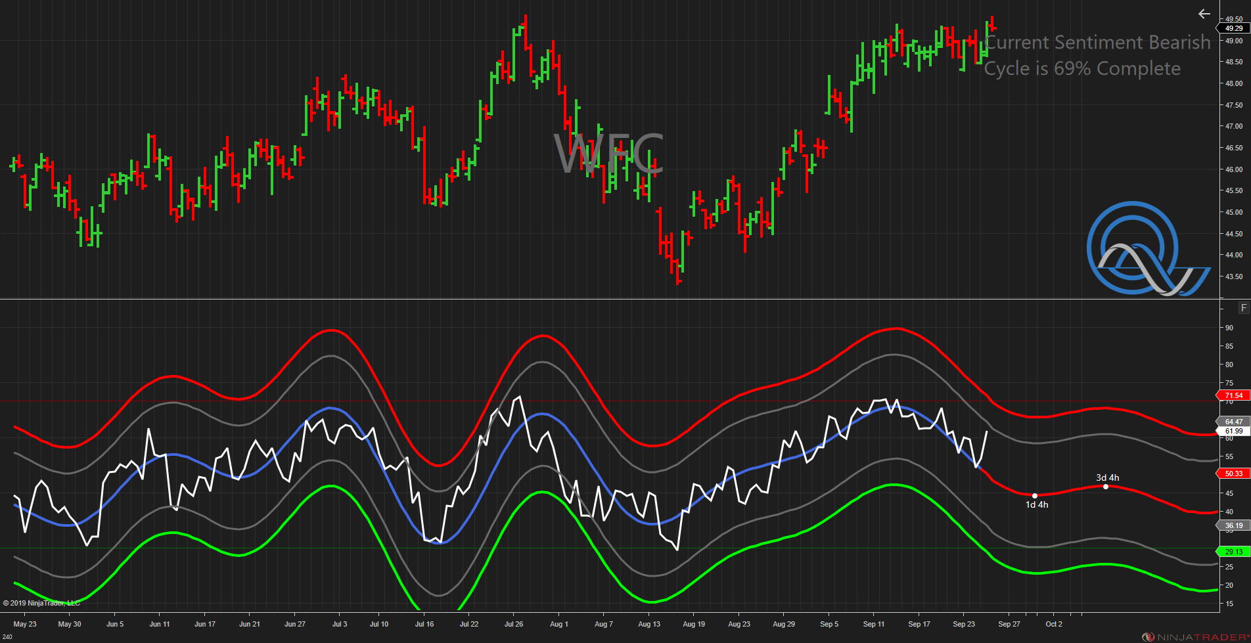The width and height of the screenshot is (1251, 643).
Task: Click the red 50.33 axis marker
Action: click(1233, 474)
